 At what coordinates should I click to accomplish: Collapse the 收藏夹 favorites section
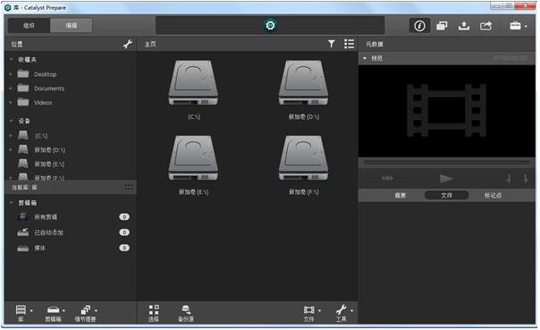[11, 60]
